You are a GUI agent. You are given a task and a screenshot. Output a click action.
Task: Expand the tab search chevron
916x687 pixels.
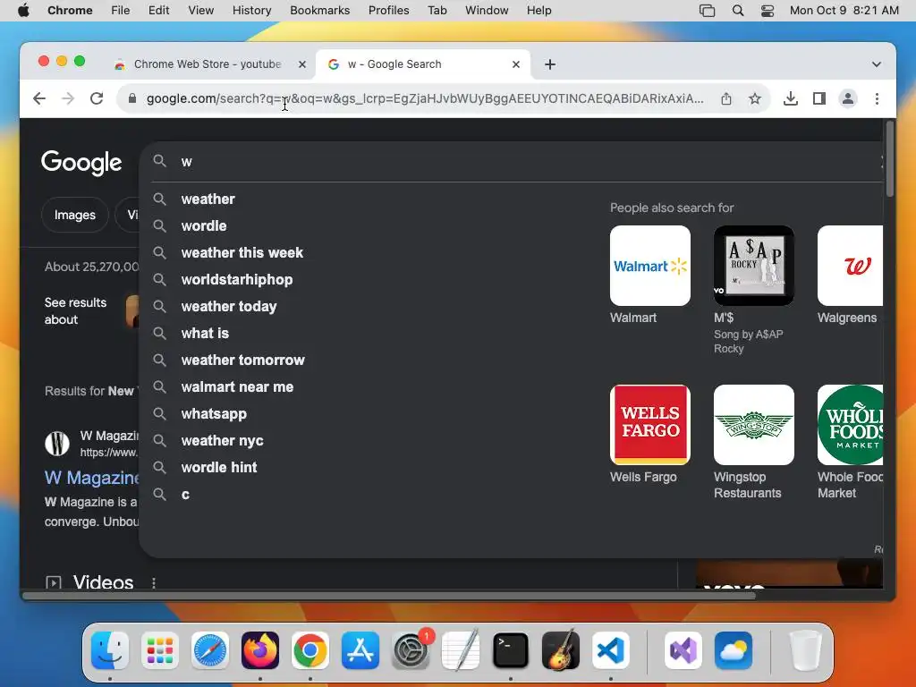pyautogui.click(x=877, y=64)
